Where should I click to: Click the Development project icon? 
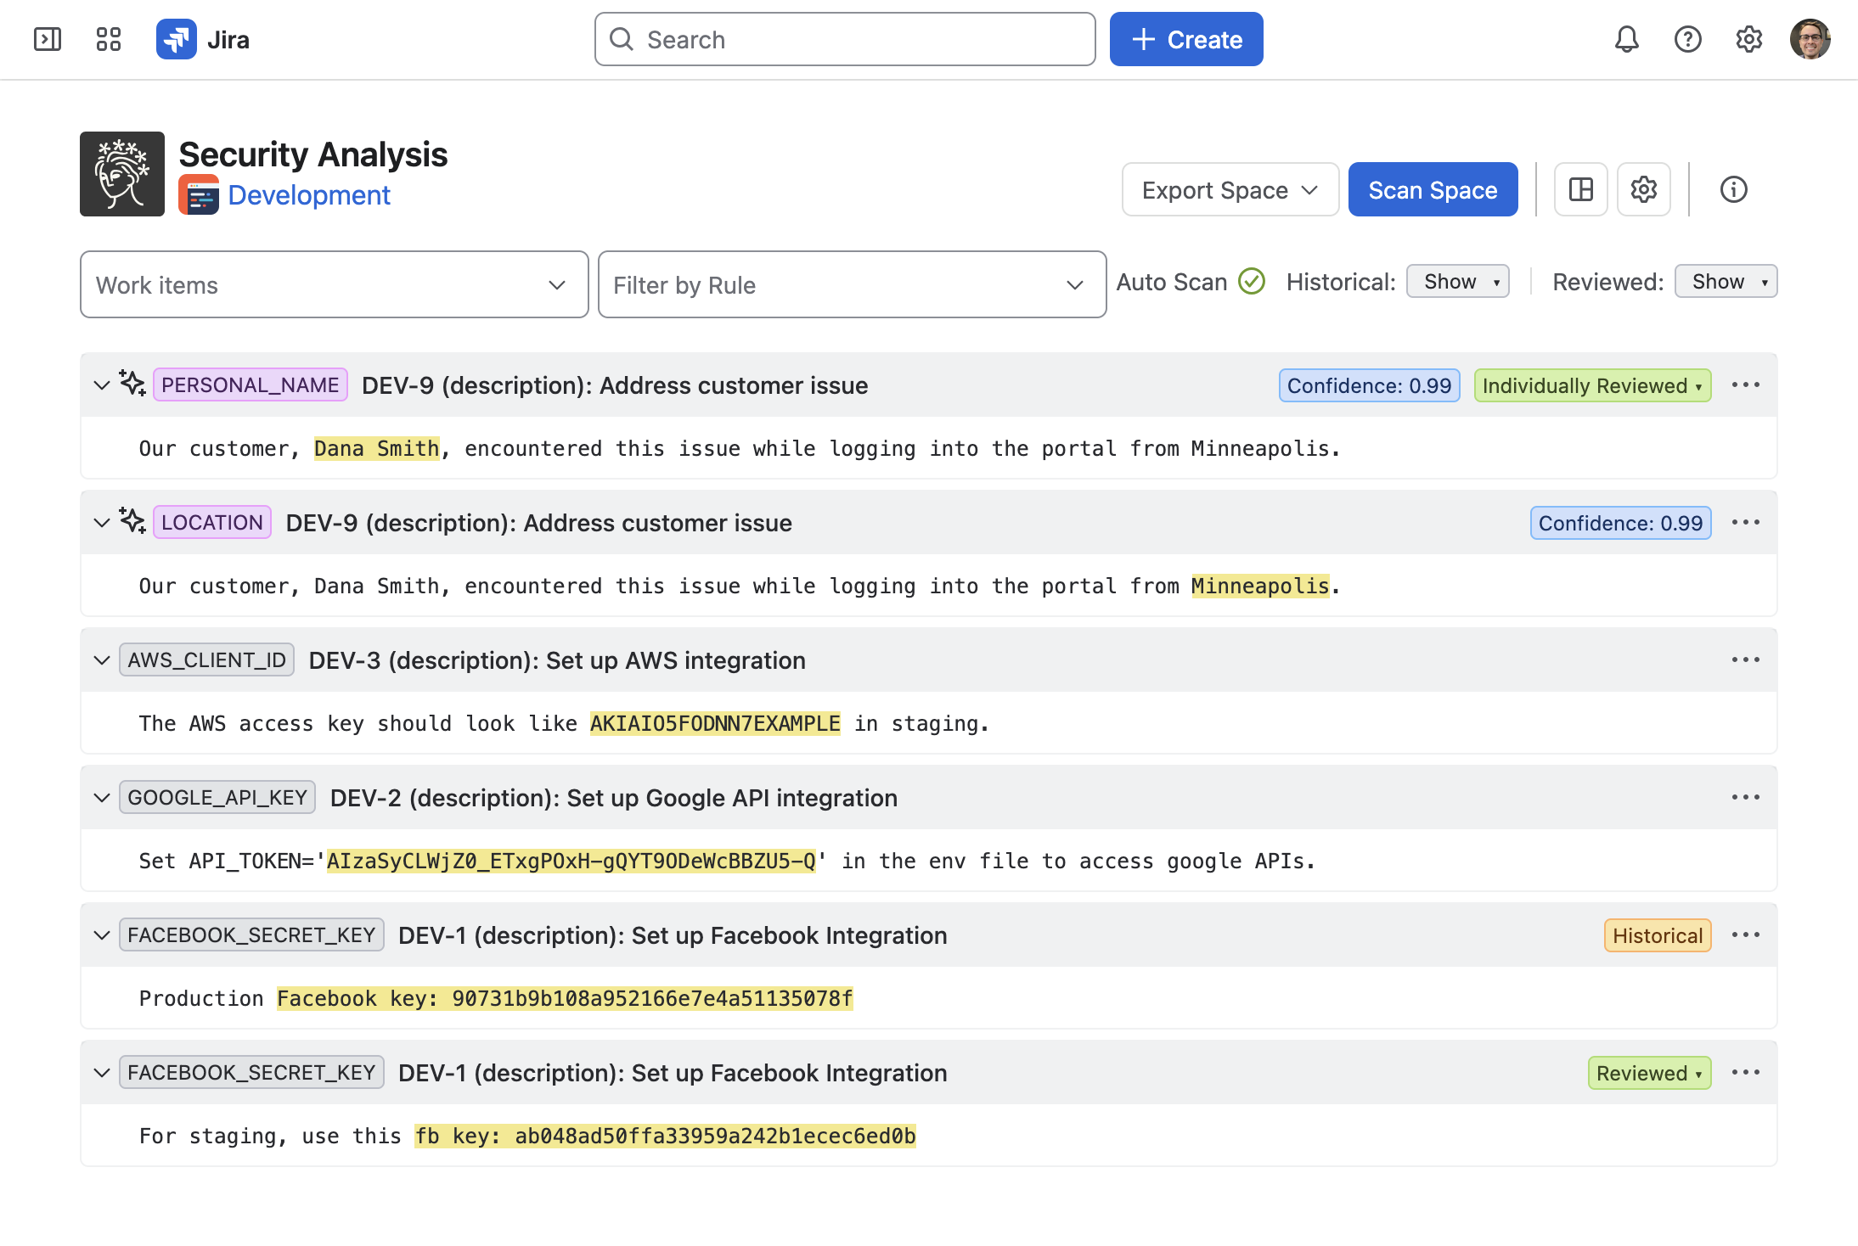[199, 195]
